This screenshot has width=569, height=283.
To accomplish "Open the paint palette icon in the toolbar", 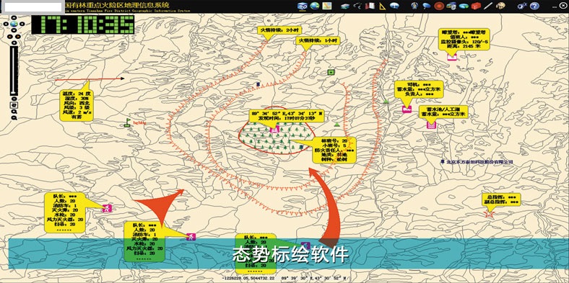I will point(501,6).
